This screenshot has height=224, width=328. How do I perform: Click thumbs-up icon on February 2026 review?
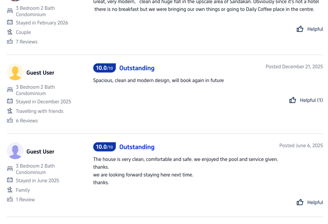300,29
